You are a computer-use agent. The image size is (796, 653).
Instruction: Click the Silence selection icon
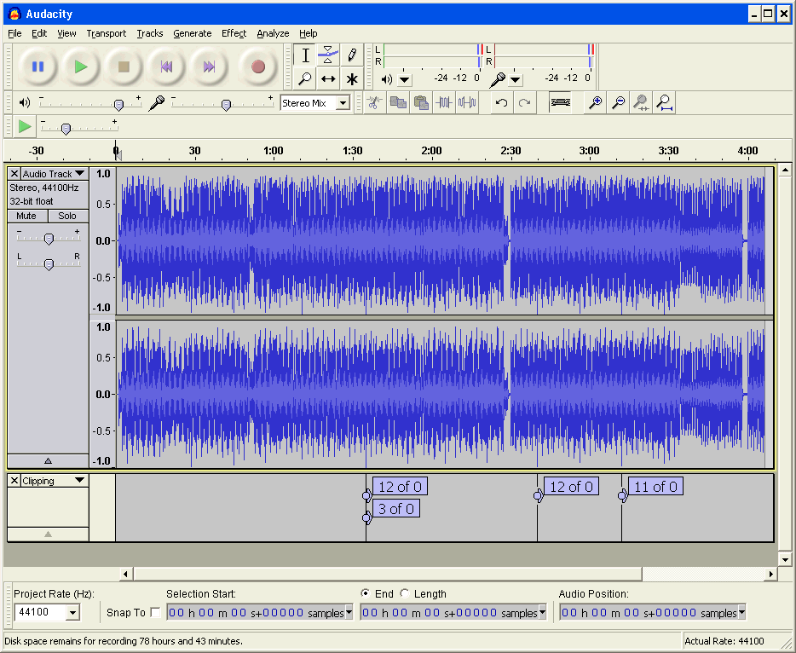pyautogui.click(x=466, y=103)
